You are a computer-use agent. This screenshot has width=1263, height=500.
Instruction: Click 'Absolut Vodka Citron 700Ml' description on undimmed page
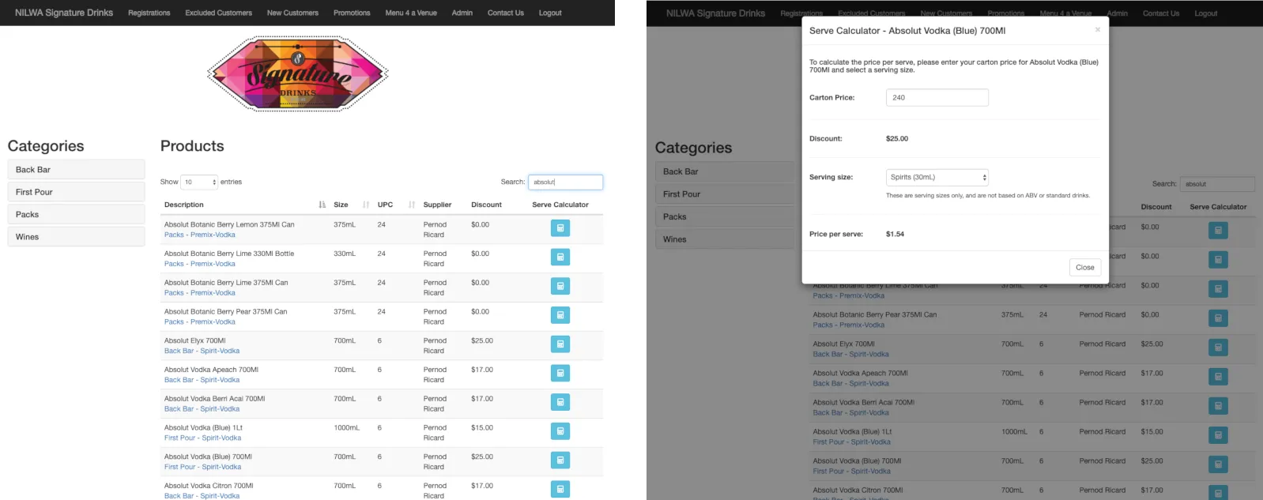coord(209,486)
